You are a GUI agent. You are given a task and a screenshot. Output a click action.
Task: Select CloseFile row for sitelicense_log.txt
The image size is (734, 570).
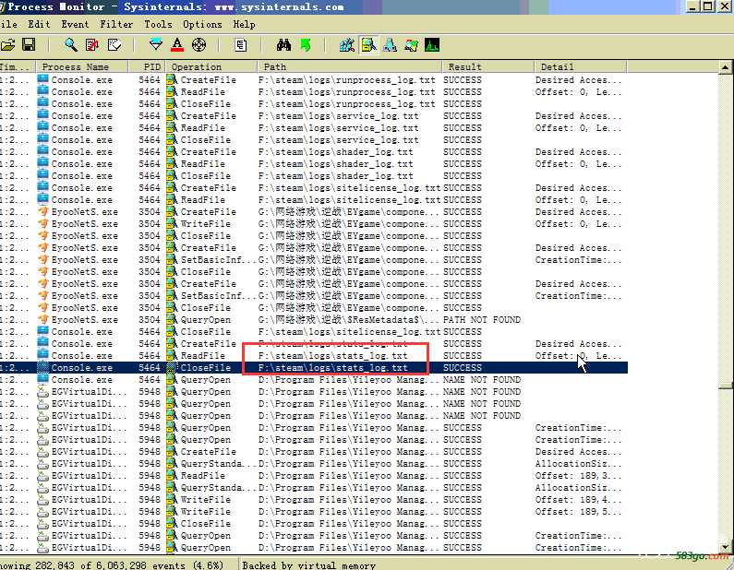tap(314, 332)
